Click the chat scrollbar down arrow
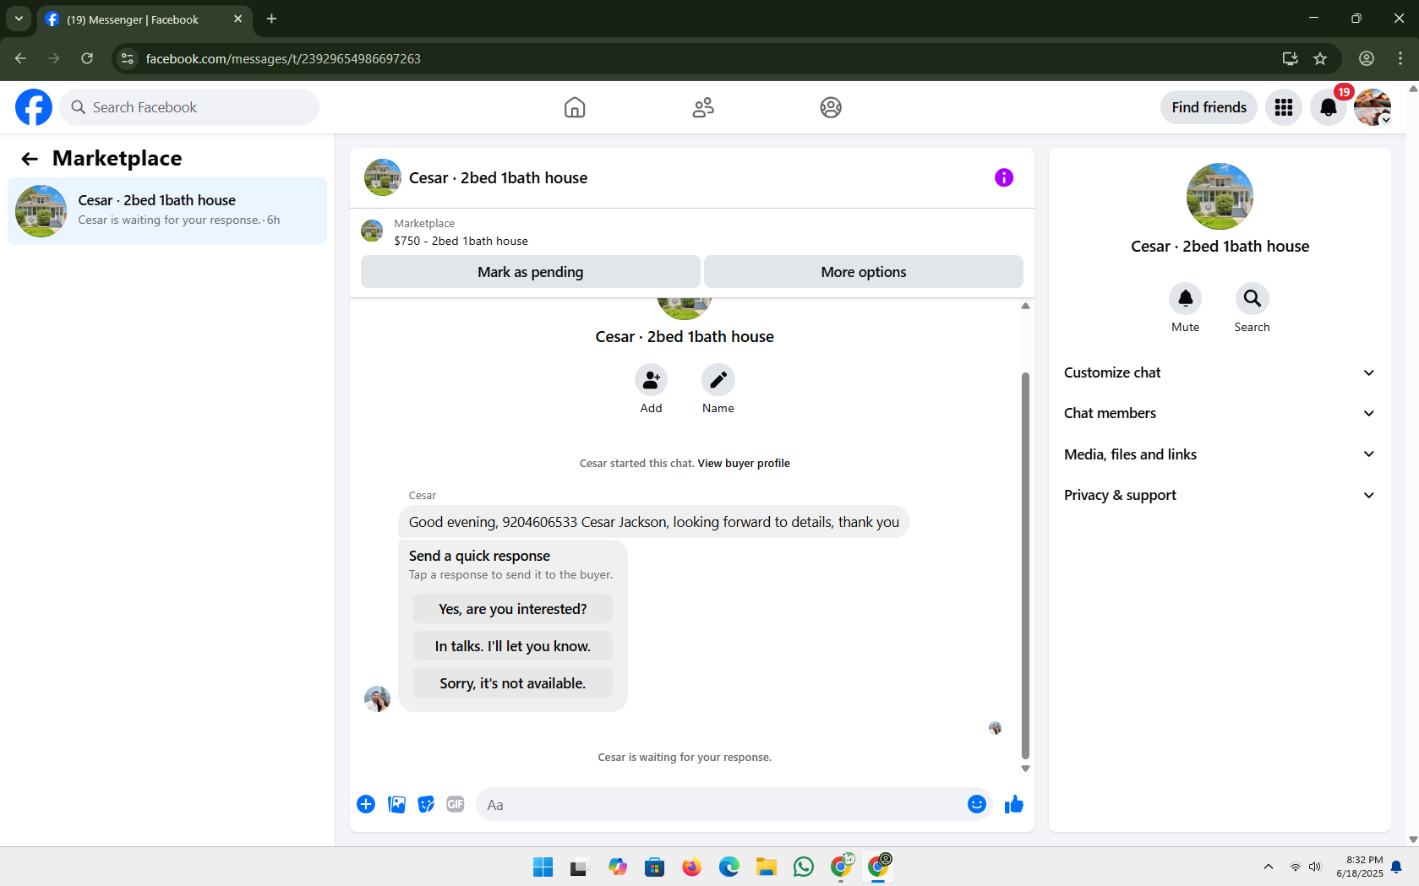Viewport: 1419px width, 886px height. point(1025,769)
